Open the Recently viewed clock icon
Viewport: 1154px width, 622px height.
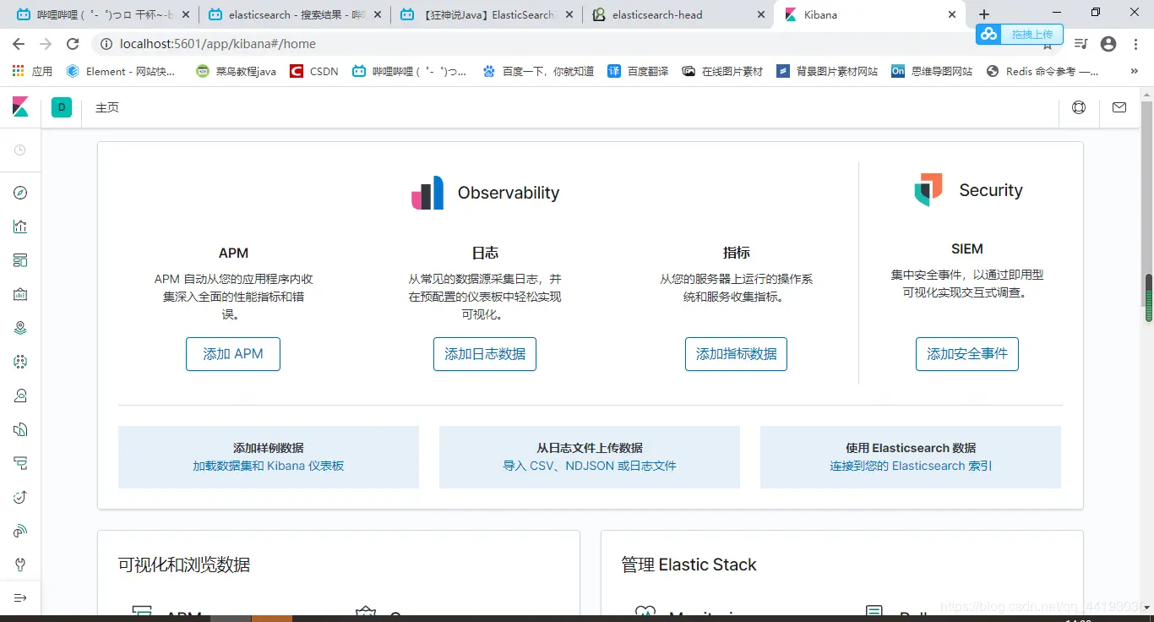20,150
